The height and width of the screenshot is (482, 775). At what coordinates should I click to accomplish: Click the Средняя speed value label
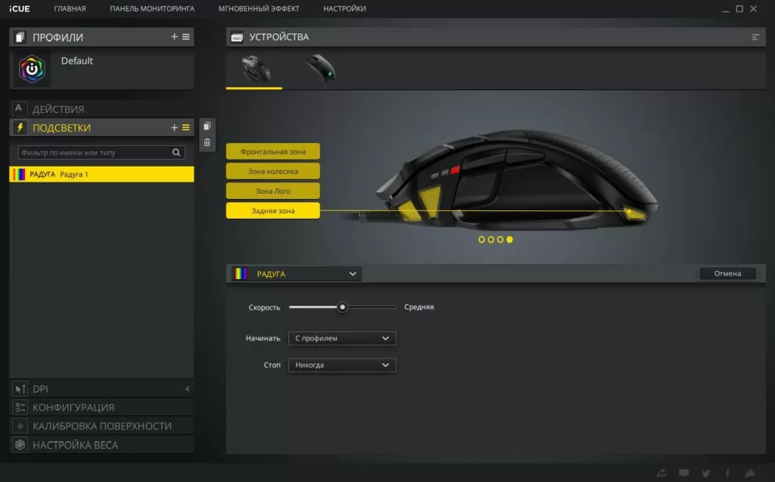tap(419, 307)
